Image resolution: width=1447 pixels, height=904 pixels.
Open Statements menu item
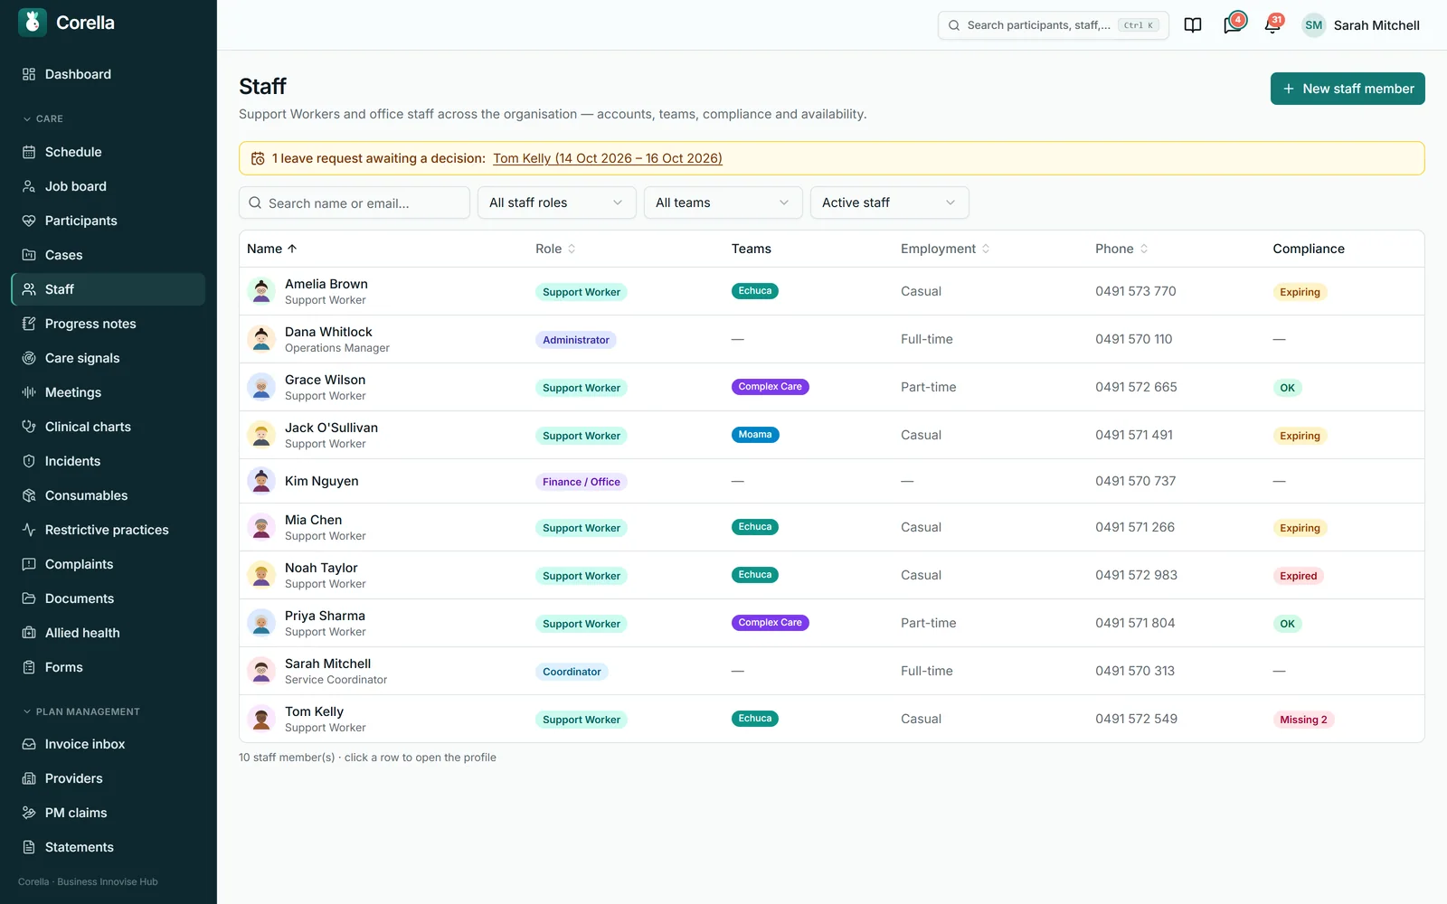109,847
